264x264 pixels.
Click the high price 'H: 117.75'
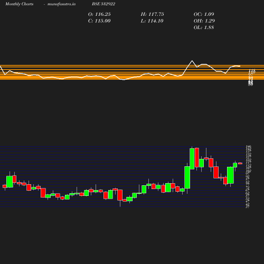click(x=152, y=14)
